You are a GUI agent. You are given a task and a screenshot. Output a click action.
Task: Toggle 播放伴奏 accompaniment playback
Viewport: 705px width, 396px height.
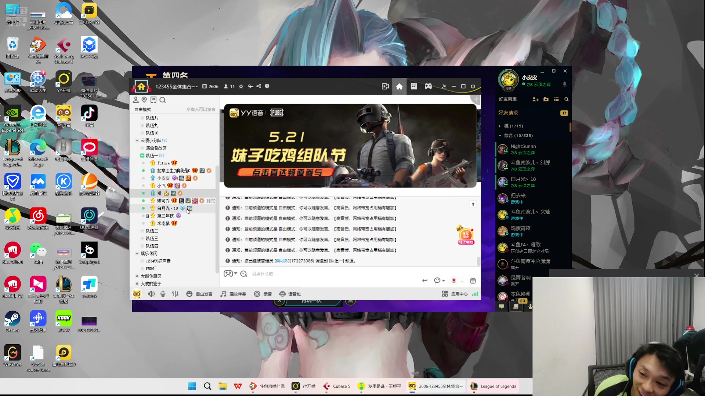tap(233, 294)
